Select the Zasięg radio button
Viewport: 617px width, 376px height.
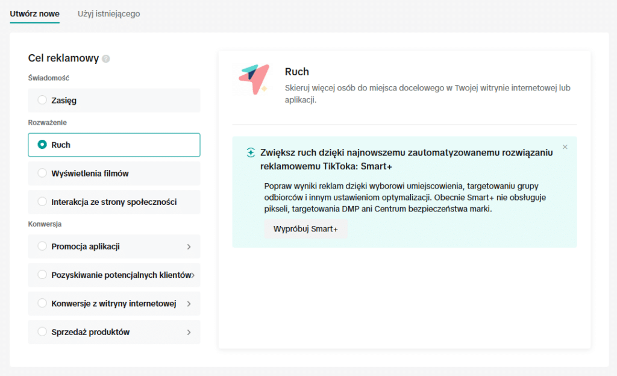(42, 100)
